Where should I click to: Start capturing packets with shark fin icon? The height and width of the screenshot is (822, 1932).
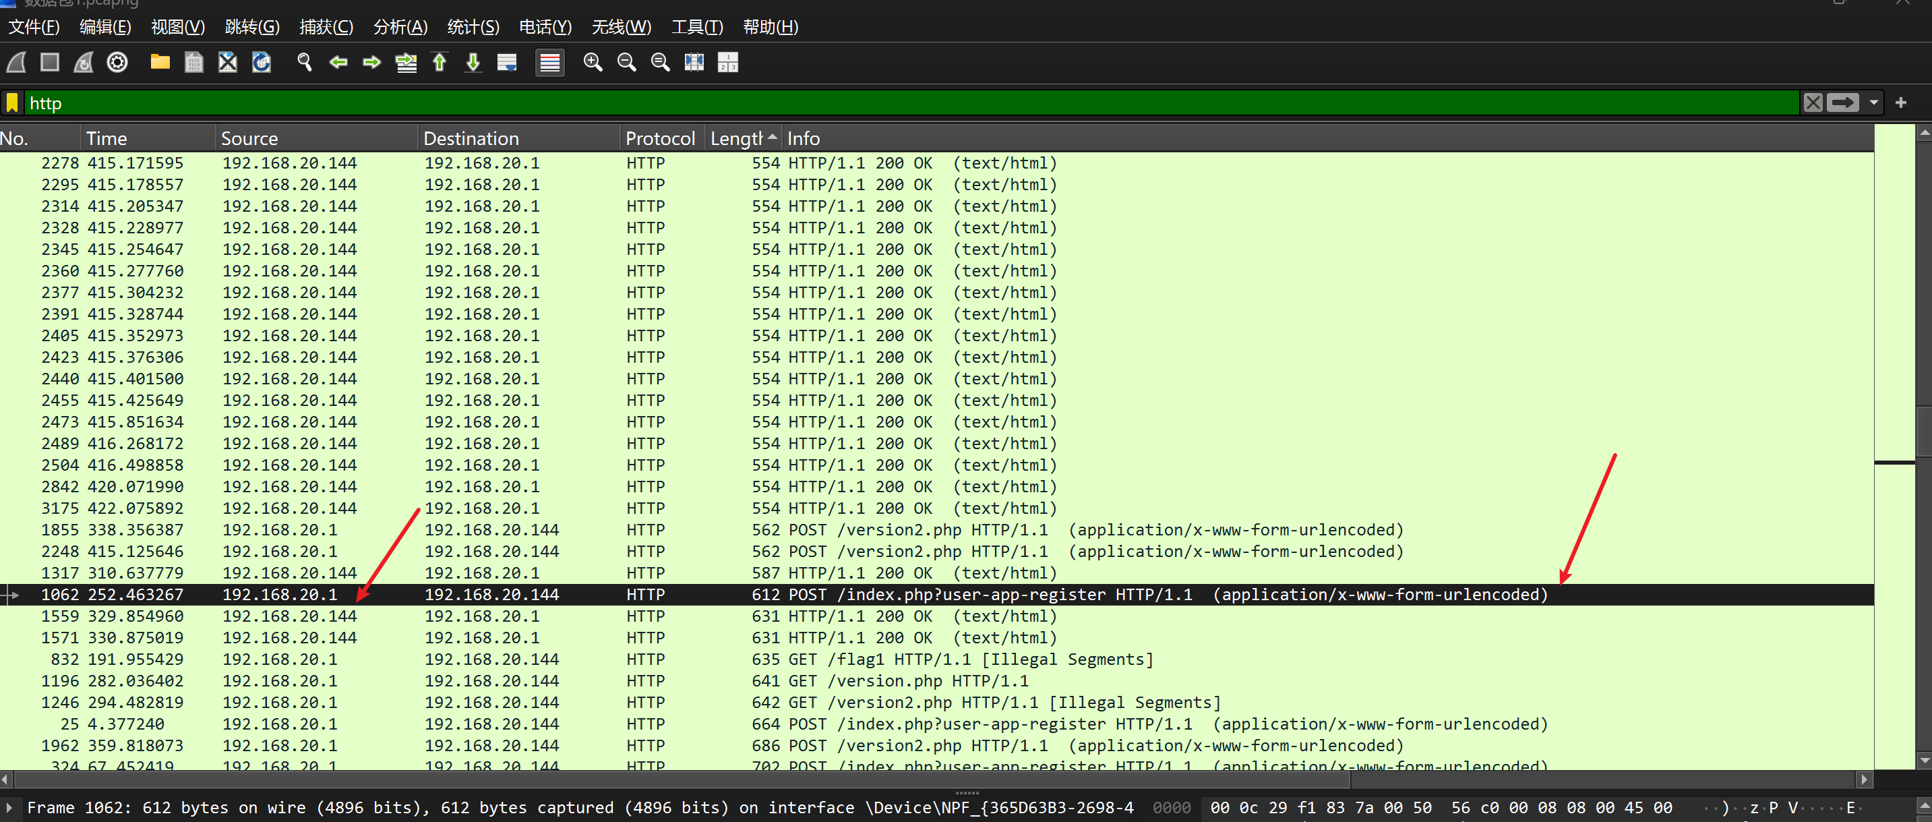coord(16,62)
